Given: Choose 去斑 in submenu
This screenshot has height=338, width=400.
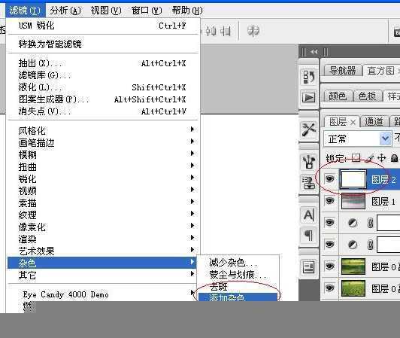Looking at the screenshot, I should click(238, 287).
